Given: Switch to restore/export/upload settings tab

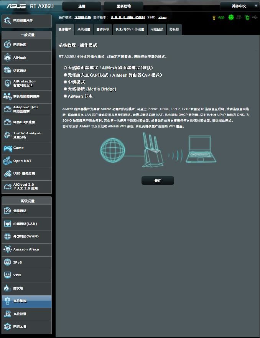Looking at the screenshot, I should click(130, 29).
